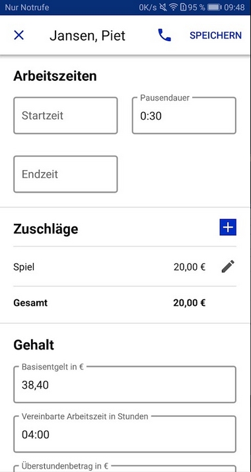Screen dimensions: 251x472
Task: Tap the battery icon in status bar
Action: tap(215, 7)
